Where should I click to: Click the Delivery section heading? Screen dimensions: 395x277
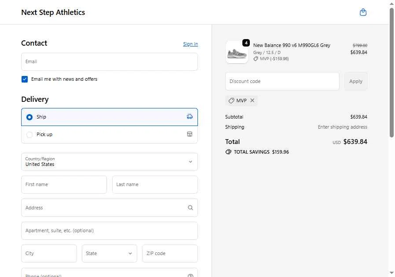coord(35,99)
